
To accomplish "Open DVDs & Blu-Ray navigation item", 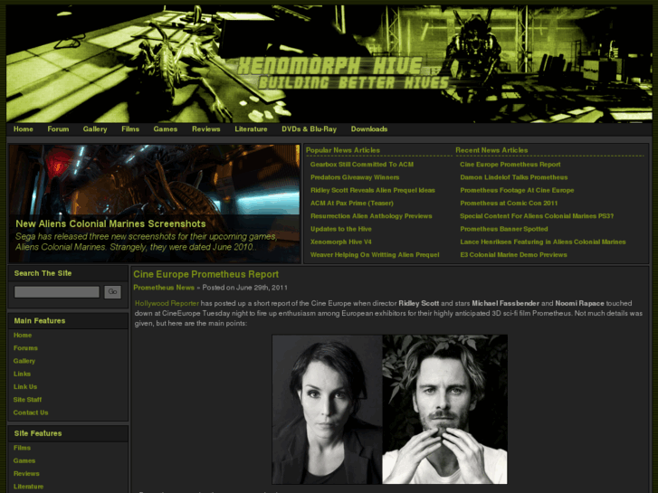I will [310, 128].
